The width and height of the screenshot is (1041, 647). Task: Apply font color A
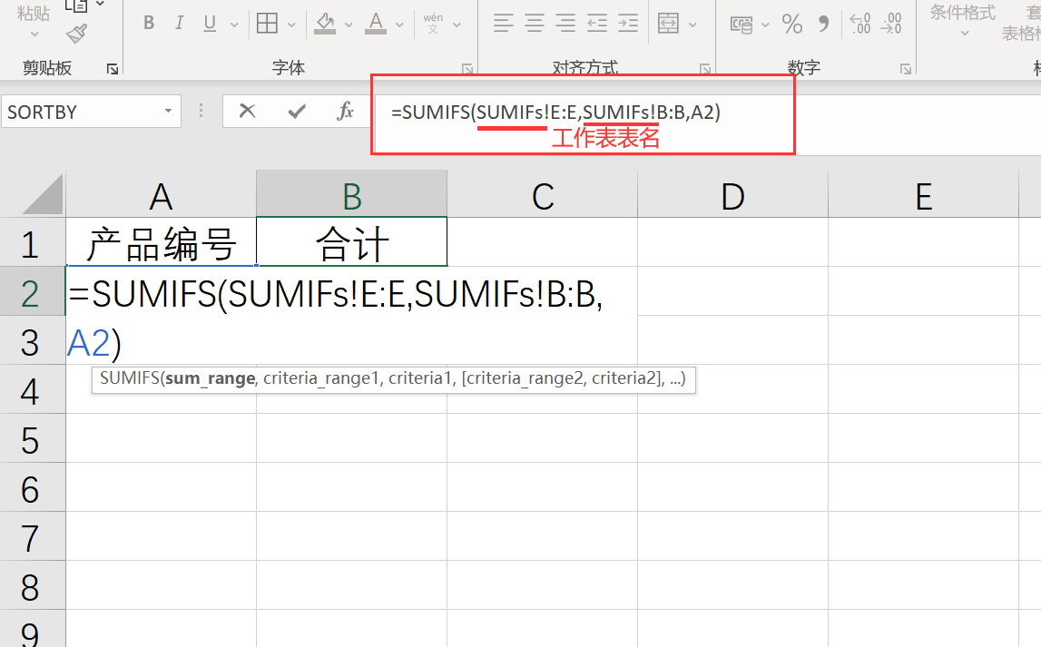(x=376, y=24)
